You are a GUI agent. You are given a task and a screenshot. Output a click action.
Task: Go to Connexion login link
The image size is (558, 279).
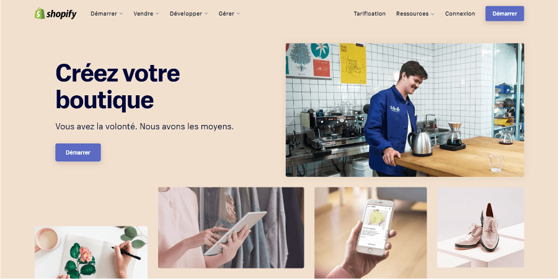[460, 14]
